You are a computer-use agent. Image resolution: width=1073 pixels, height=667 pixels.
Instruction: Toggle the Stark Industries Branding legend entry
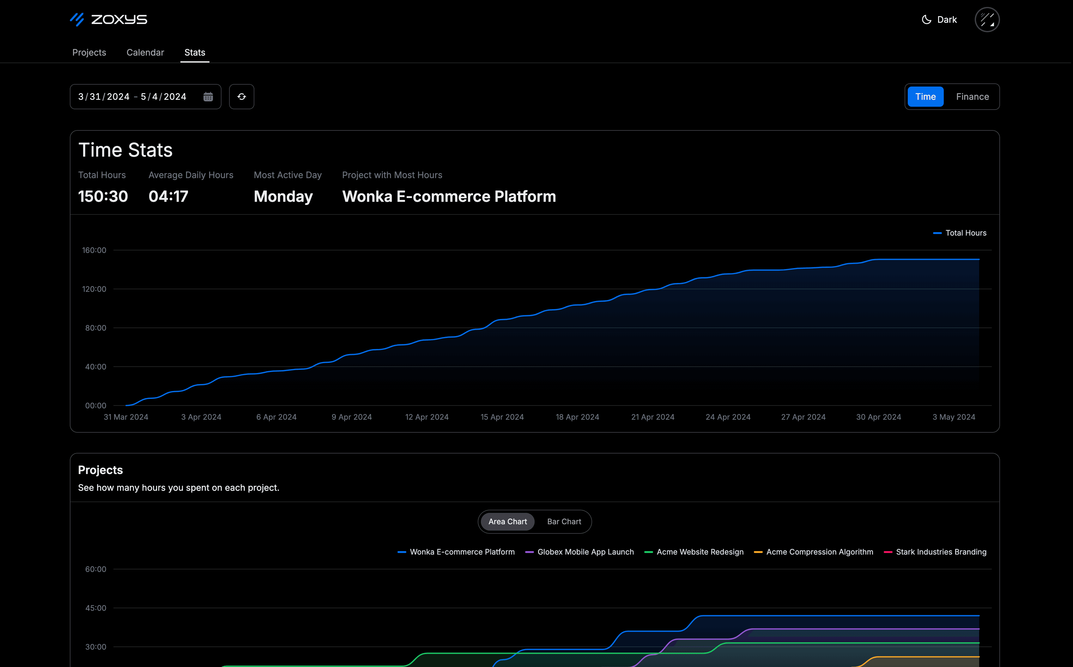935,552
